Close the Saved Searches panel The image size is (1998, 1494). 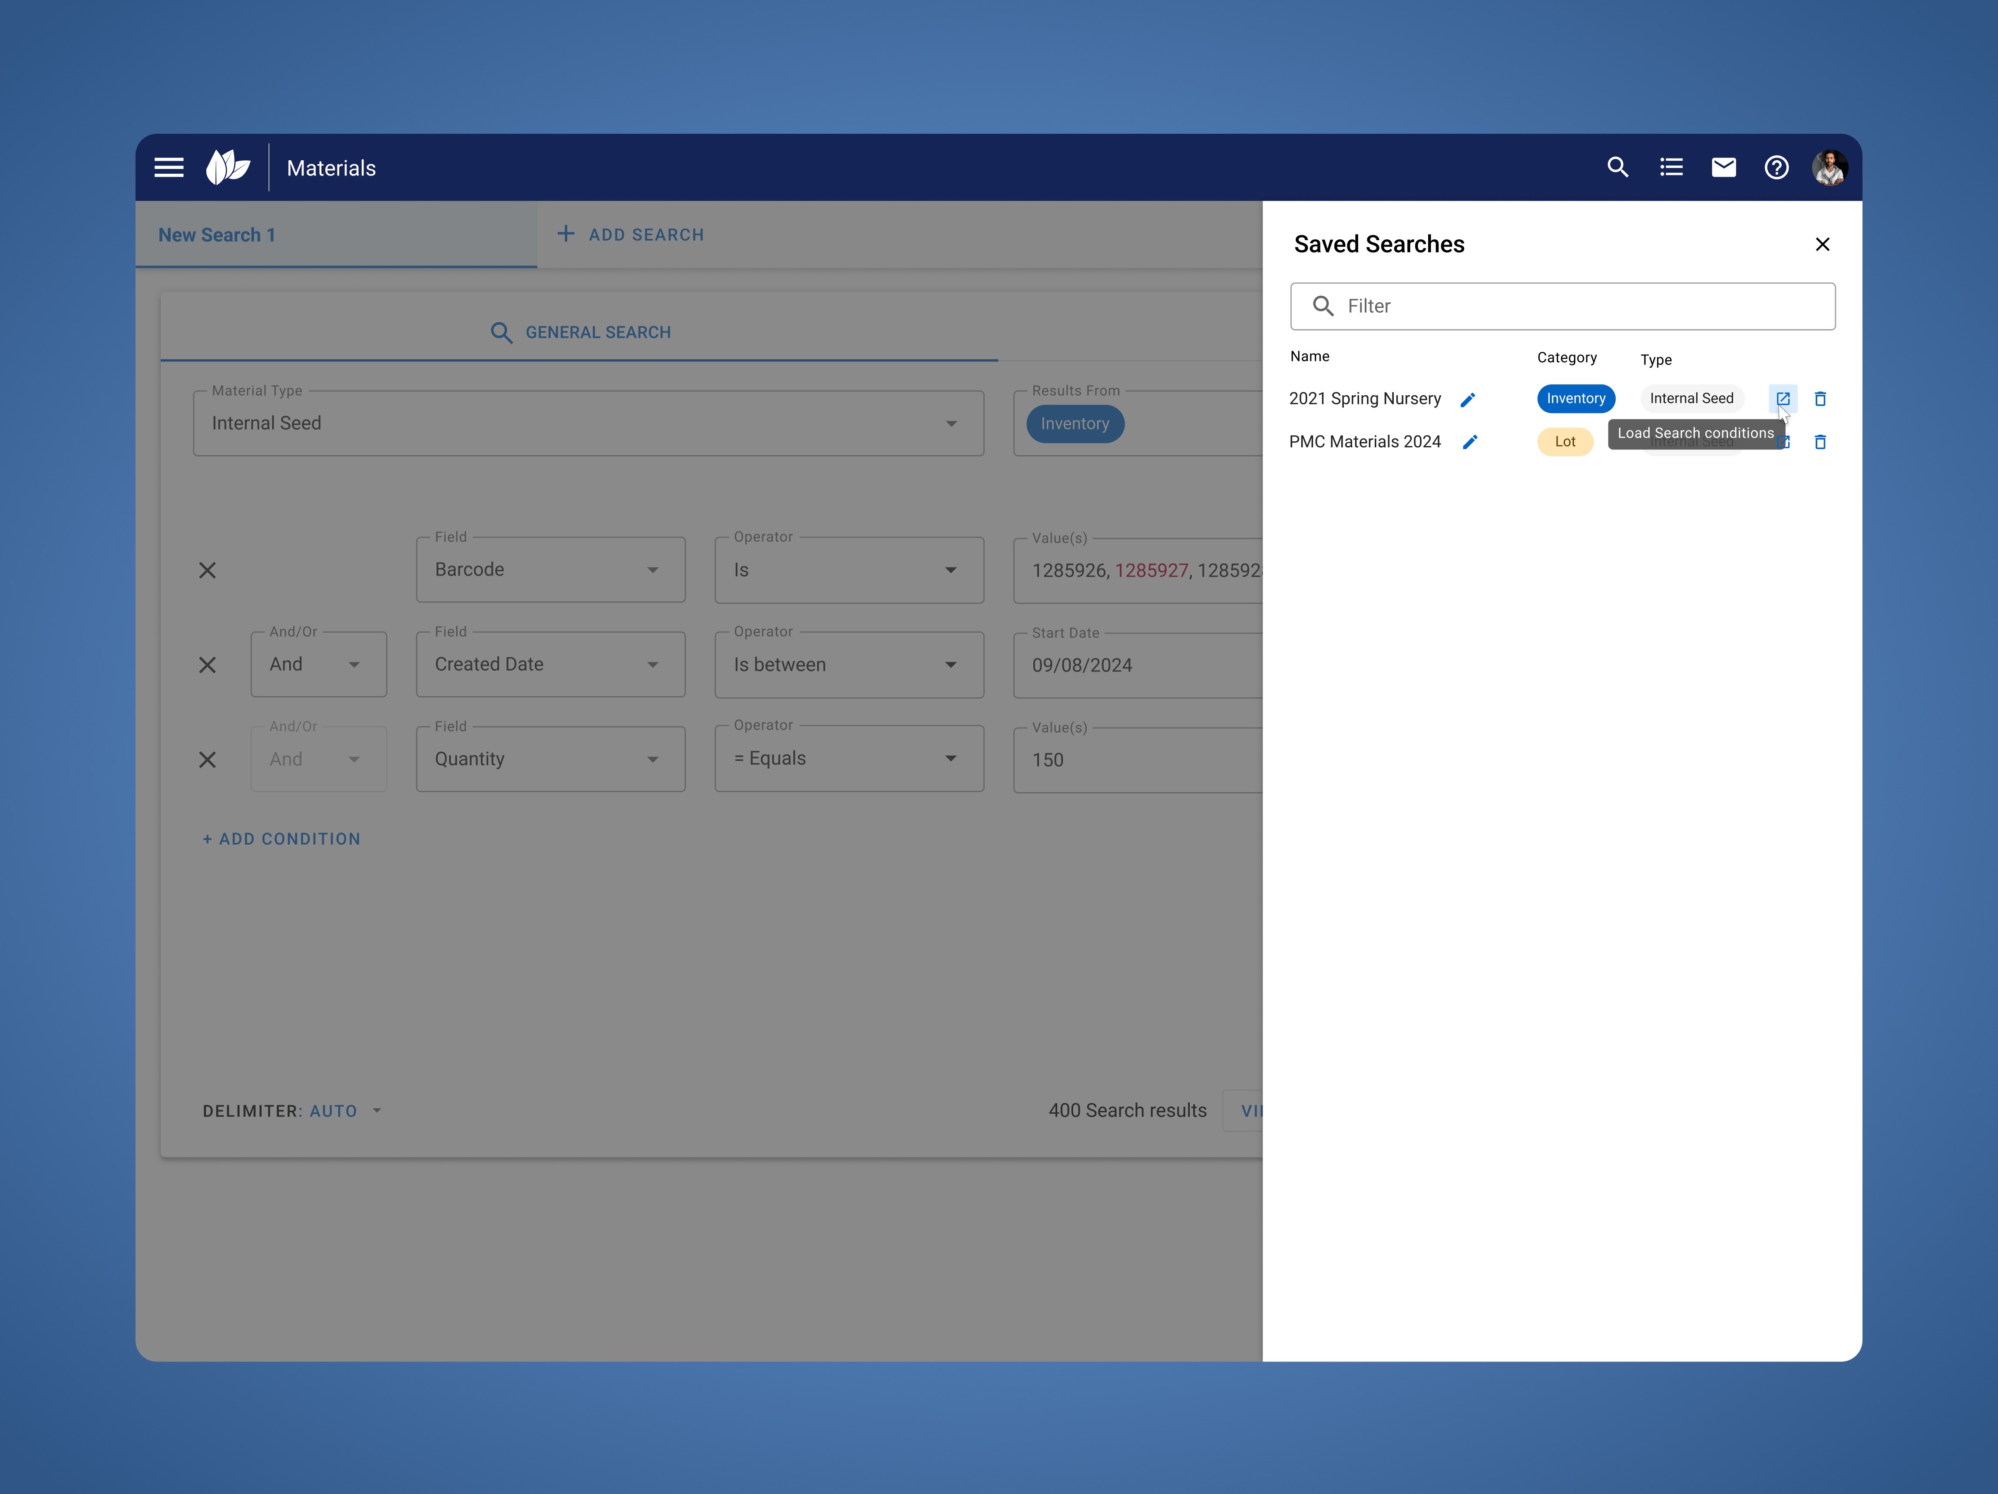coord(1822,245)
